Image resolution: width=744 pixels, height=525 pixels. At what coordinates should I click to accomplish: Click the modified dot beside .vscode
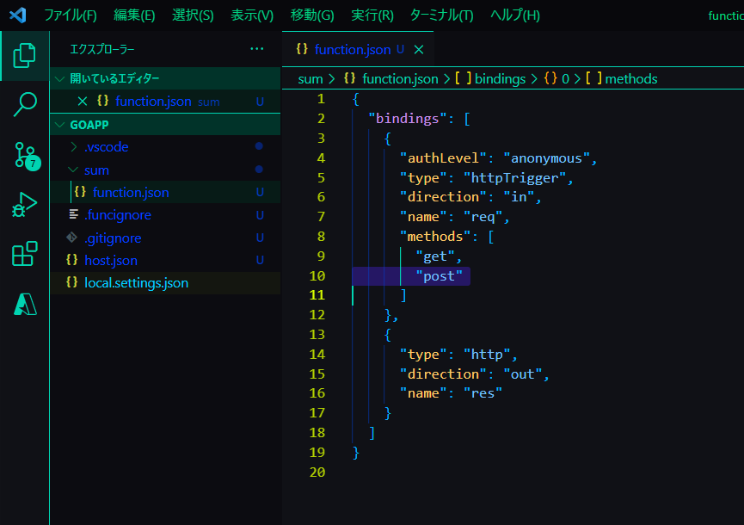click(x=259, y=146)
